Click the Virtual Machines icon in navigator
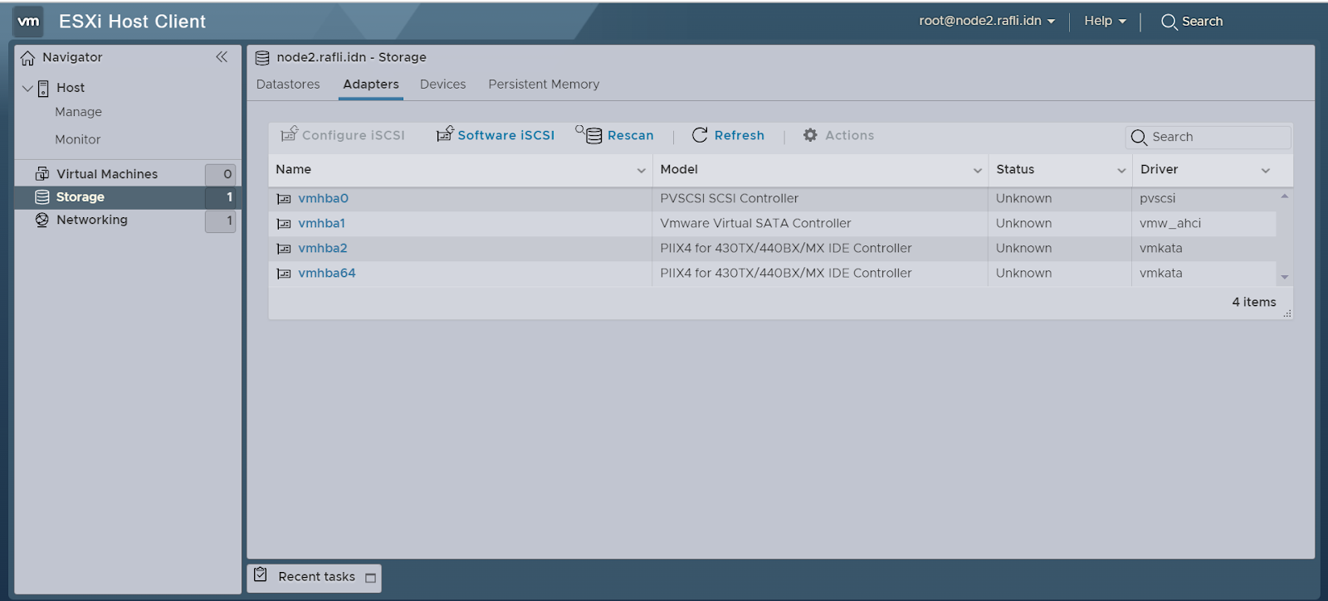 [42, 173]
